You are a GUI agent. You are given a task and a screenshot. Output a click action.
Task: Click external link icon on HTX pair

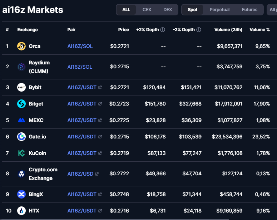(100, 211)
